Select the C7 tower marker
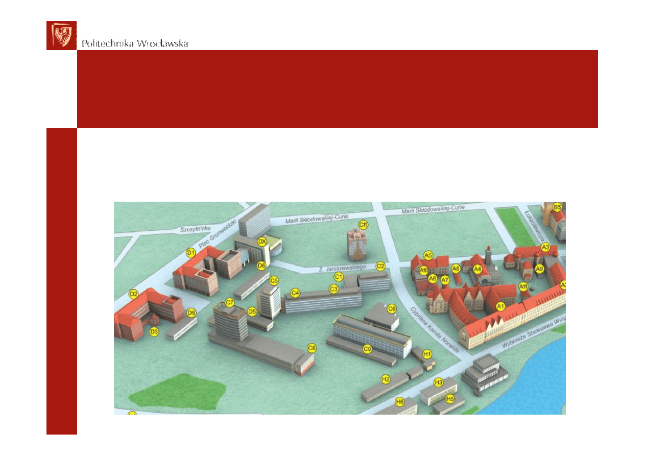The height and width of the screenshot is (456, 645). (x=230, y=302)
